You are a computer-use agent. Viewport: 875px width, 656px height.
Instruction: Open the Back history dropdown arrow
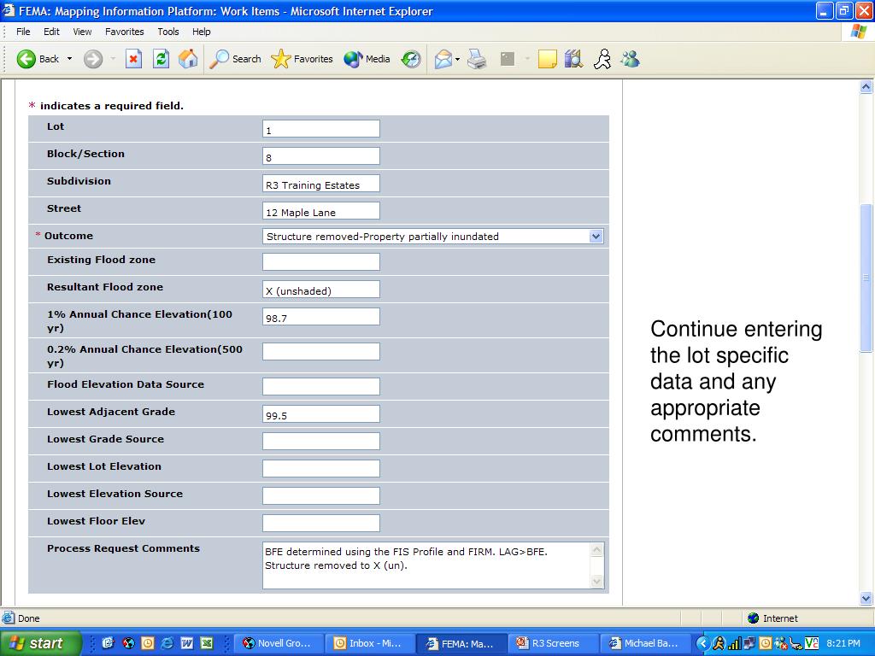click(x=70, y=59)
